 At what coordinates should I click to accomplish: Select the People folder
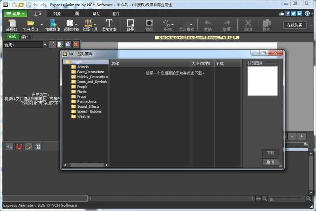(82, 87)
